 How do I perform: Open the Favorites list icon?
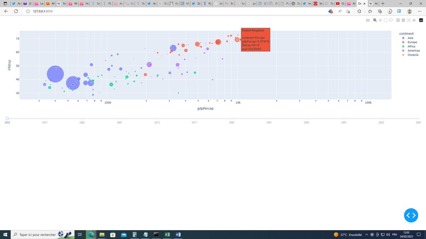click(x=370, y=11)
